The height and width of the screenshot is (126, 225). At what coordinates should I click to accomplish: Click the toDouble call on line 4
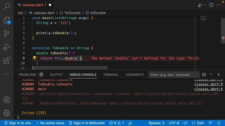pos(60,33)
